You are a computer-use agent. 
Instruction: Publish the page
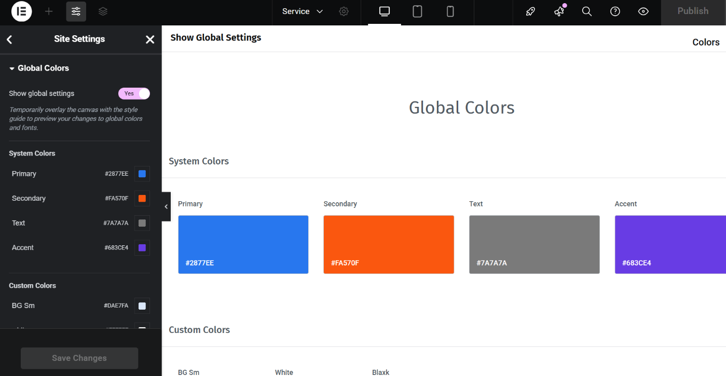point(693,11)
